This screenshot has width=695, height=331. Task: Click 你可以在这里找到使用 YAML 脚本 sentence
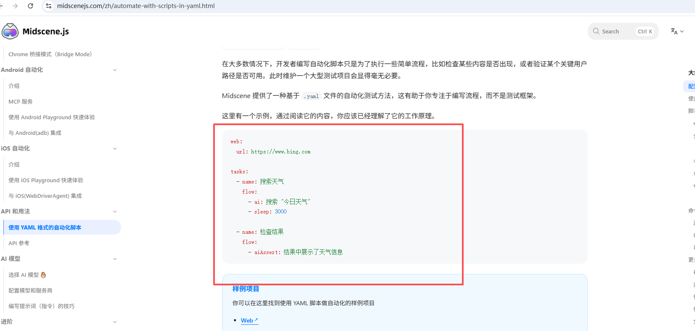point(303,303)
